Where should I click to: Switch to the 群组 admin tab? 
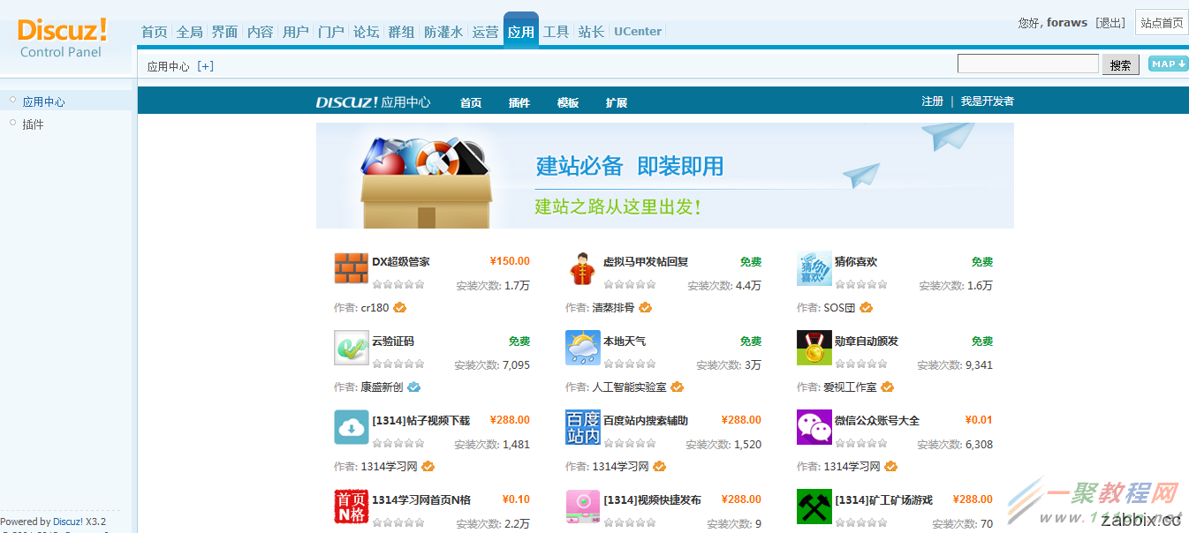pos(401,32)
